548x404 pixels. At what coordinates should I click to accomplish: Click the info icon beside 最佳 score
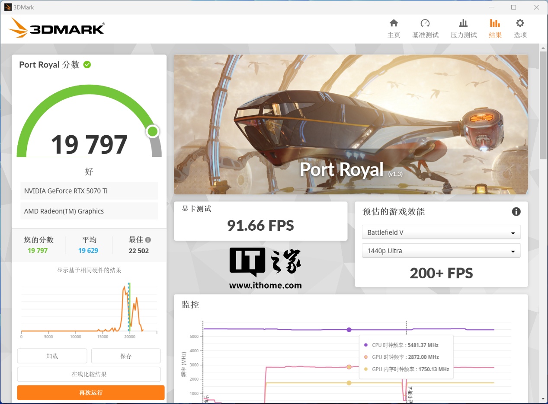click(x=148, y=240)
